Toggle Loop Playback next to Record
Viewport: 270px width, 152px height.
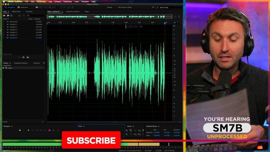(54, 130)
